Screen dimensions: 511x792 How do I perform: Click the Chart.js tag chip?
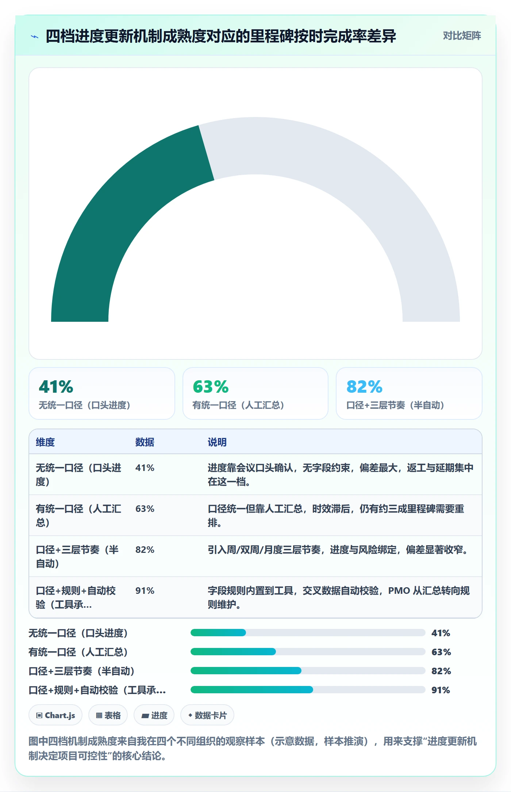pos(55,715)
